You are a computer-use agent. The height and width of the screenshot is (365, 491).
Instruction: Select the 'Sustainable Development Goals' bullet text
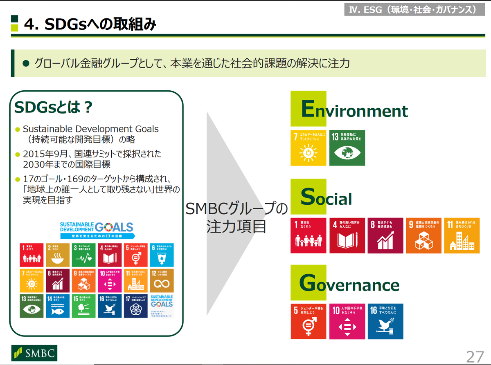pyautogui.click(x=91, y=129)
